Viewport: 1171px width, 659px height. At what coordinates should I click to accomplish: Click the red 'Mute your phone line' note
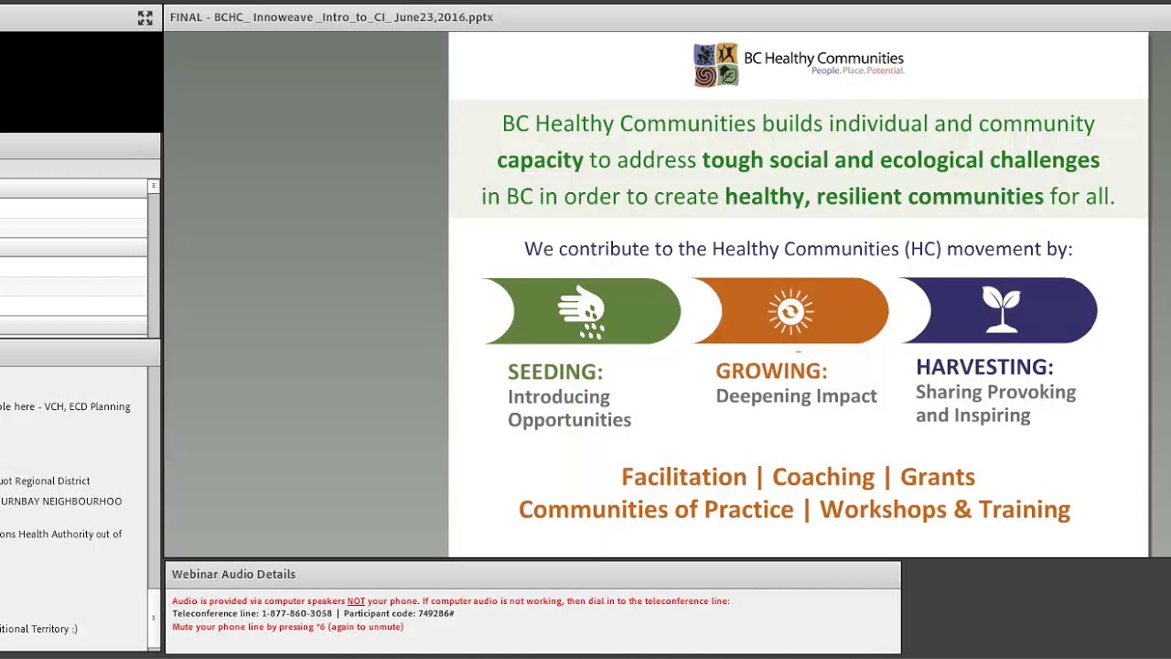pyautogui.click(x=287, y=627)
